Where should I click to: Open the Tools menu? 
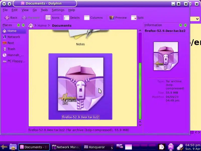coord(44,10)
